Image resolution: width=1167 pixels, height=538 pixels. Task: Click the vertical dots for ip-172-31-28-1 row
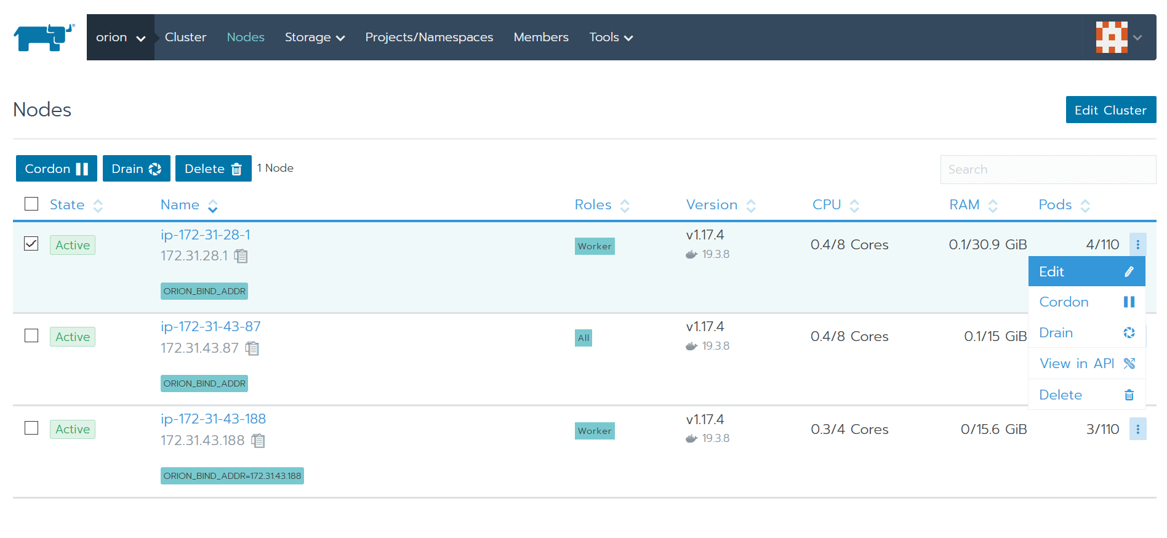point(1137,245)
